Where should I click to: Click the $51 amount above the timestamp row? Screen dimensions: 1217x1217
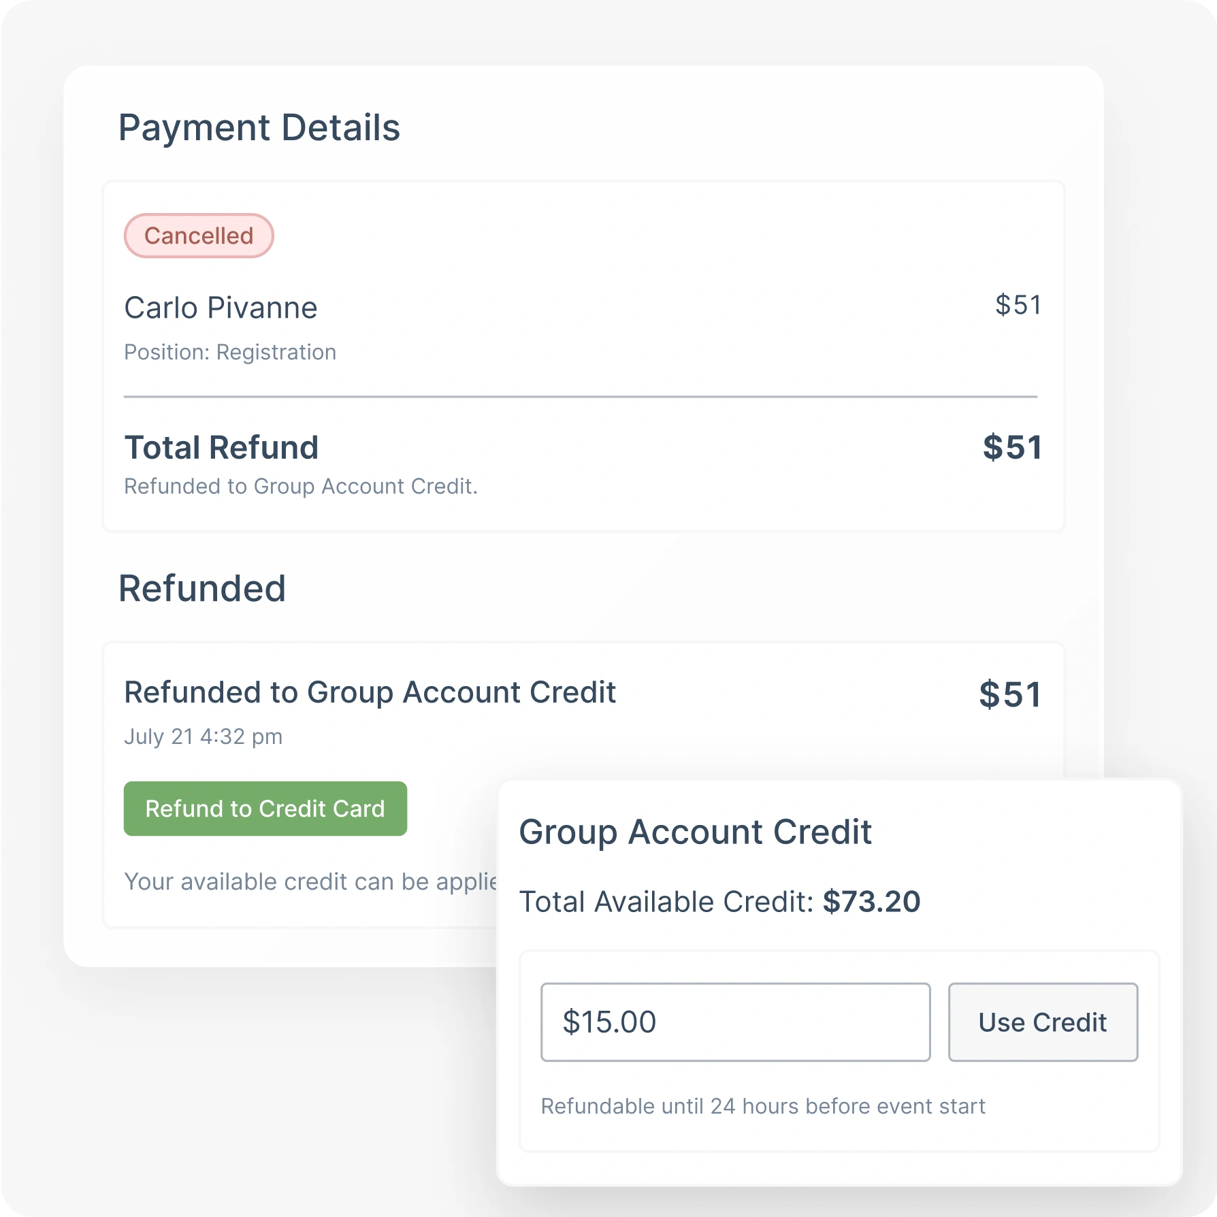click(1009, 695)
